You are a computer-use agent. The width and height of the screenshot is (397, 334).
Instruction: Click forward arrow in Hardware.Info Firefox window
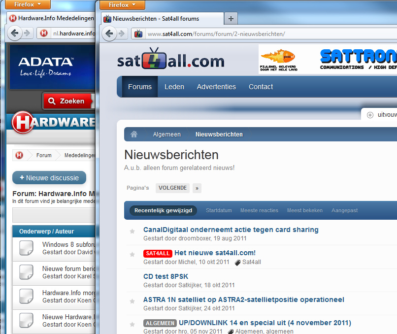coord(27,33)
